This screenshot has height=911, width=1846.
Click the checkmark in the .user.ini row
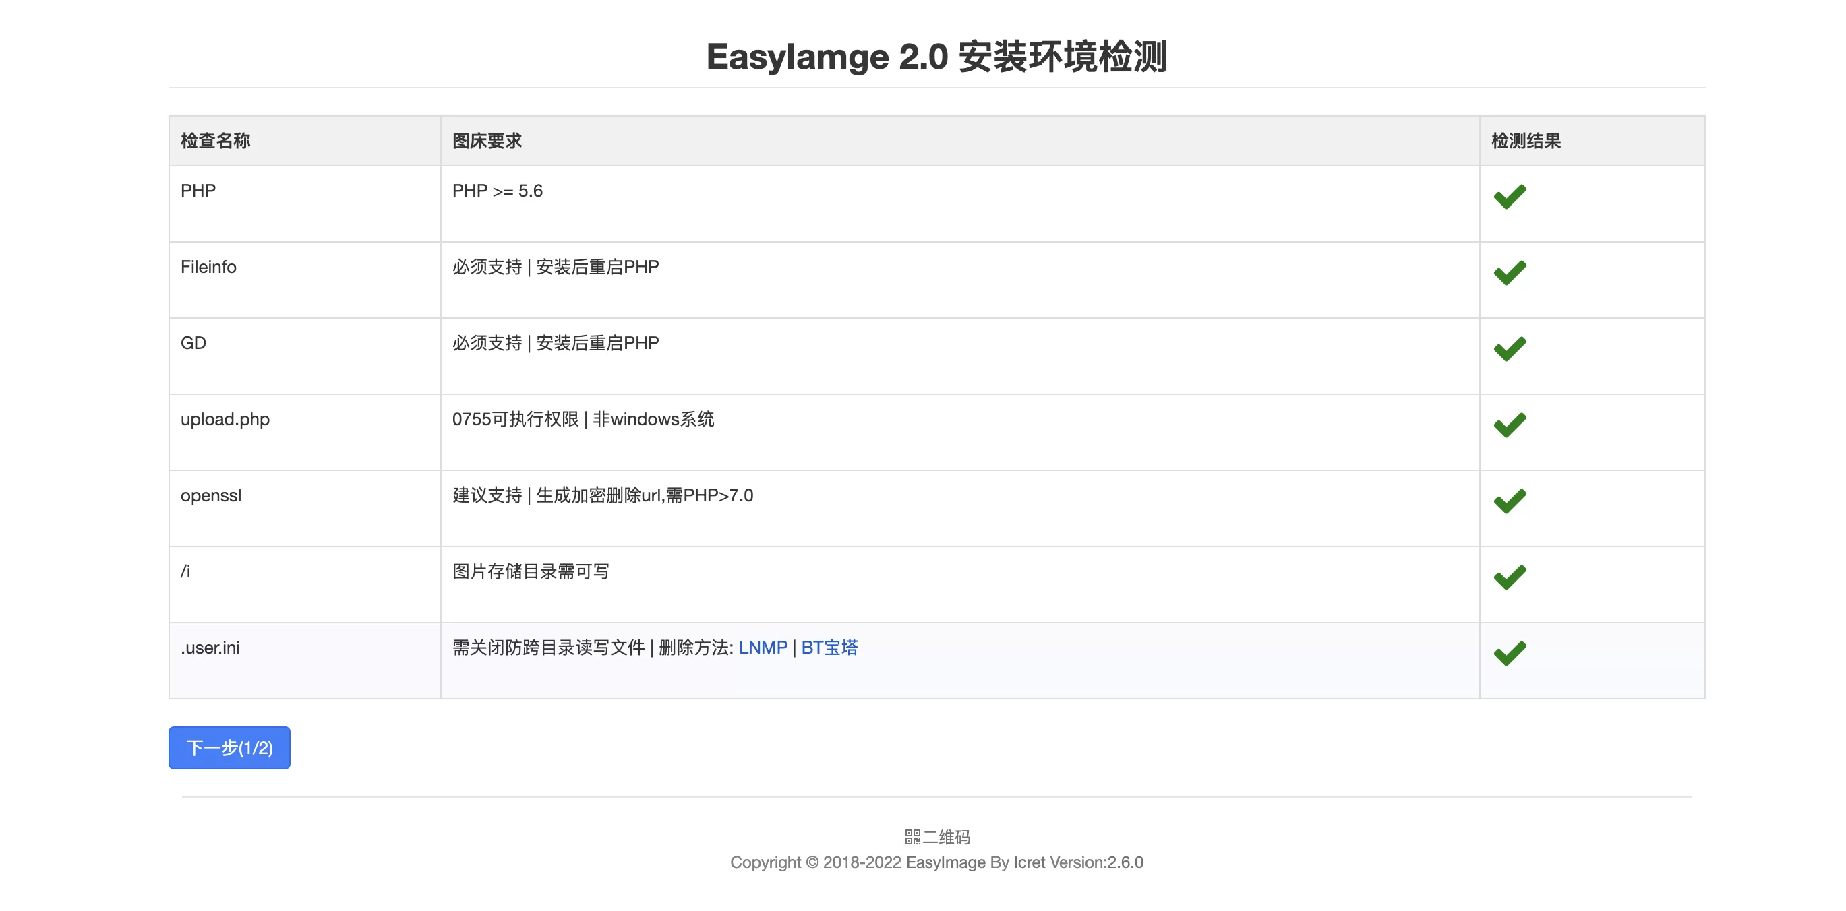coord(1511,652)
